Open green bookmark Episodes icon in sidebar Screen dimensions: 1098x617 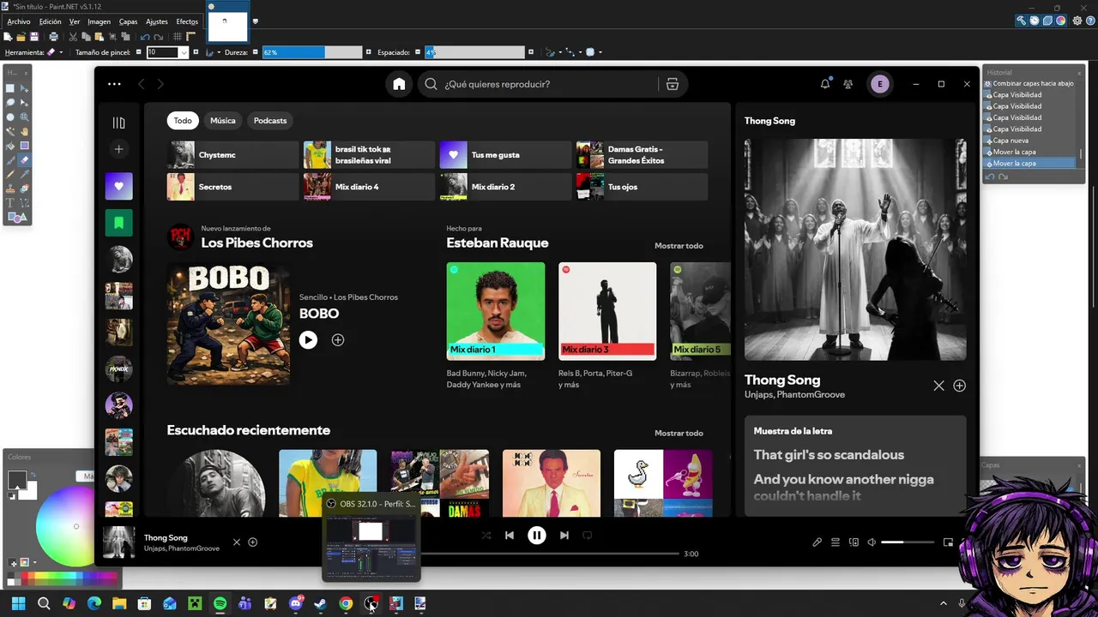coord(119,223)
